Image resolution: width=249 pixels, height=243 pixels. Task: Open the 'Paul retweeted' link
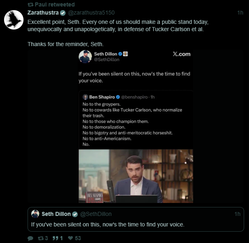[x=55, y=4]
